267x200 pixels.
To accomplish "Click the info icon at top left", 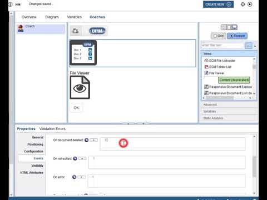I will point(11,4).
